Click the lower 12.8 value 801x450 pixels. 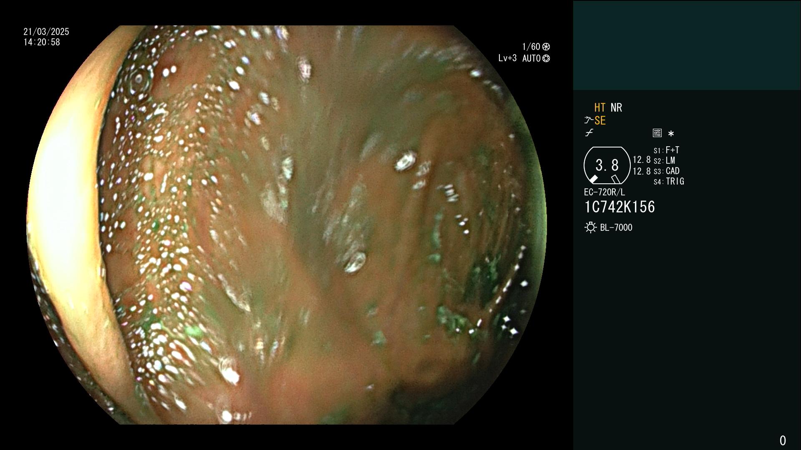coord(642,171)
